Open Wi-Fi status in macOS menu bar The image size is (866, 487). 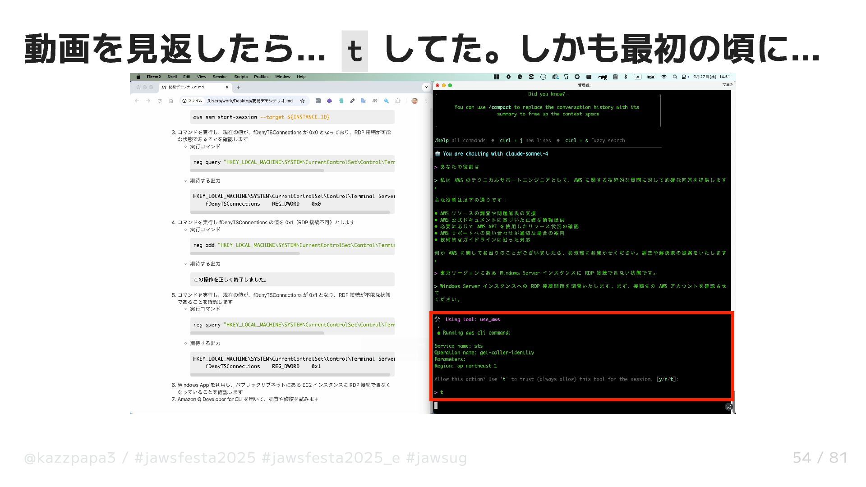pyautogui.click(x=663, y=77)
